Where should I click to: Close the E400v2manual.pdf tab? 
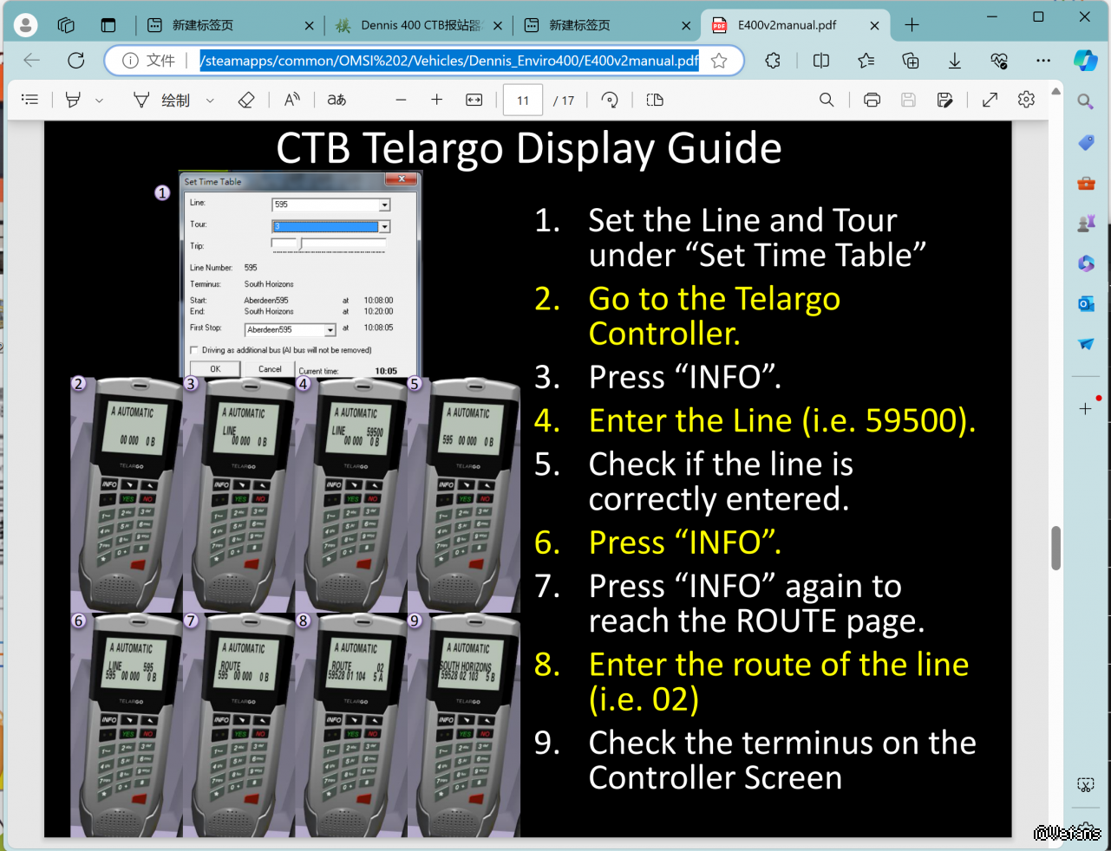(x=874, y=25)
